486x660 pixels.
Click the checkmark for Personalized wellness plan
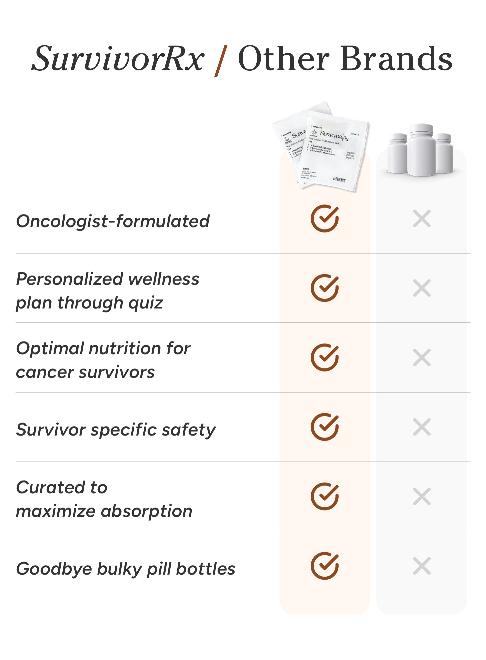324,288
